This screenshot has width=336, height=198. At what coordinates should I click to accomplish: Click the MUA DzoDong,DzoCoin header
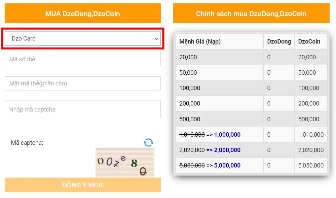(82, 14)
